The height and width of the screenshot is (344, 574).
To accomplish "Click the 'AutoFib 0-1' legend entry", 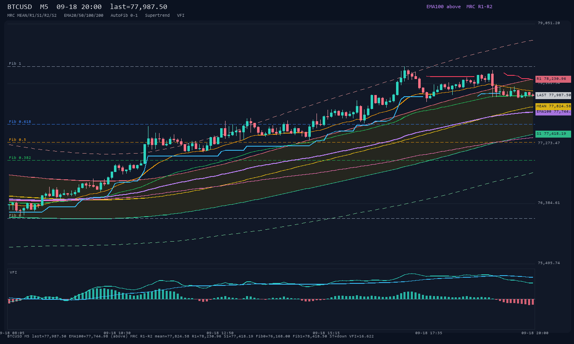I will (x=124, y=16).
